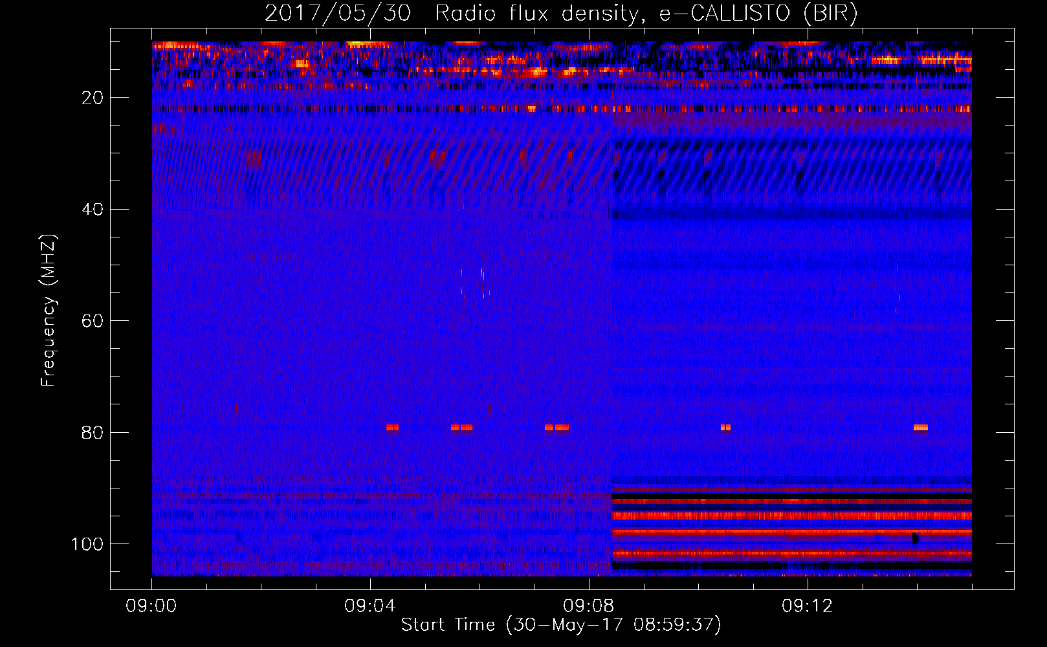Click the '09:08' time tick label

pos(589,606)
